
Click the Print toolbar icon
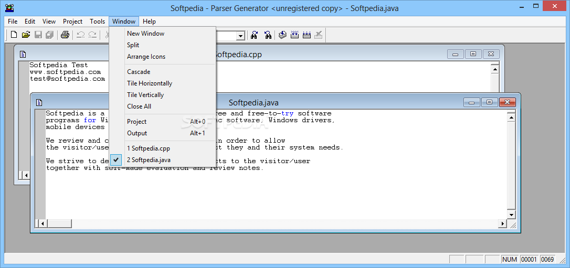click(65, 35)
